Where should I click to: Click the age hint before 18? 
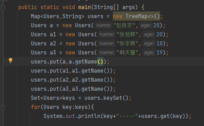pyautogui.click(x=149, y=43)
